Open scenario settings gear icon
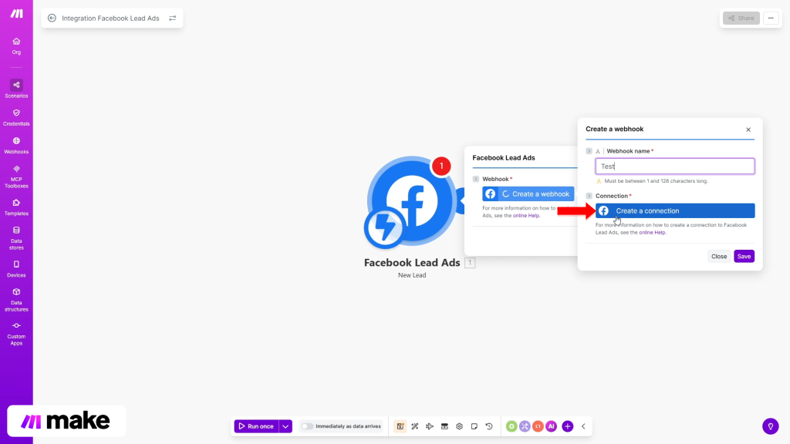The image size is (790, 444). coord(459,426)
